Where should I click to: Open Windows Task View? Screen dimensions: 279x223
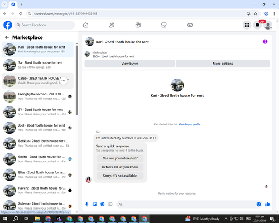coord(26,219)
